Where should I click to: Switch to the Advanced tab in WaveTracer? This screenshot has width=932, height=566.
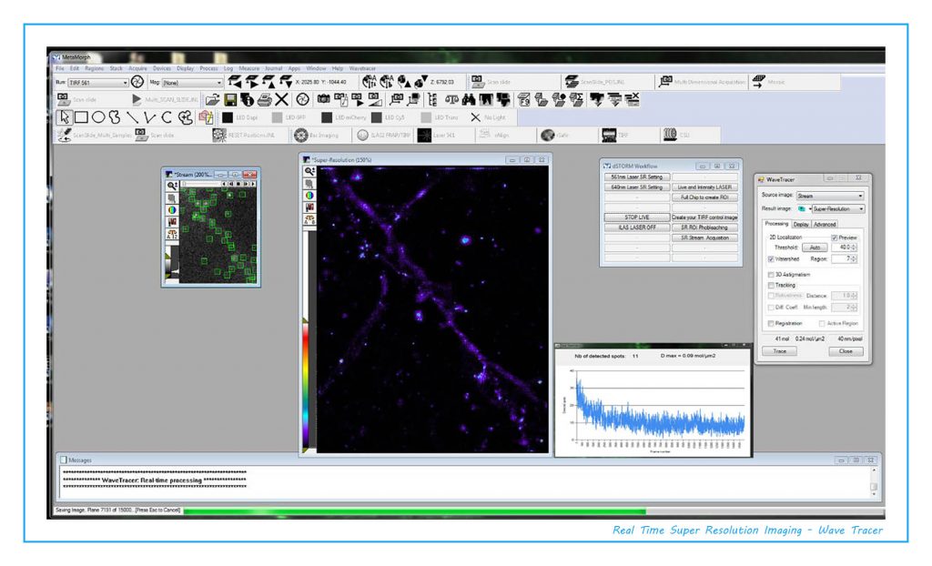(x=825, y=224)
